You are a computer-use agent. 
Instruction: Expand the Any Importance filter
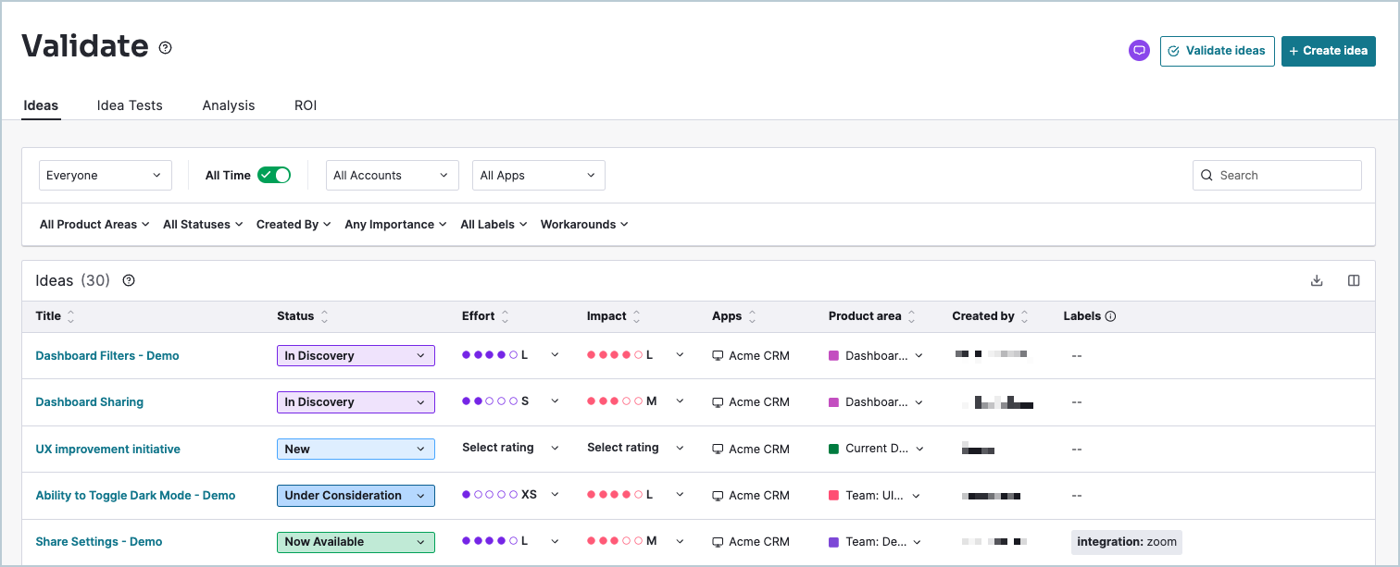click(395, 225)
